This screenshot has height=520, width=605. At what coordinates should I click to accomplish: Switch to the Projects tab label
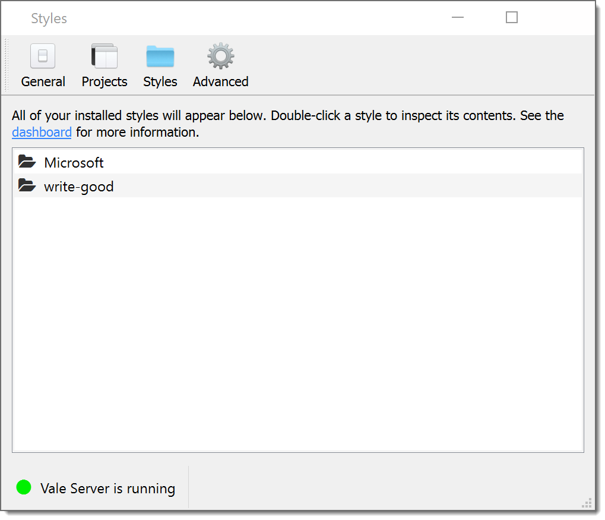point(104,82)
